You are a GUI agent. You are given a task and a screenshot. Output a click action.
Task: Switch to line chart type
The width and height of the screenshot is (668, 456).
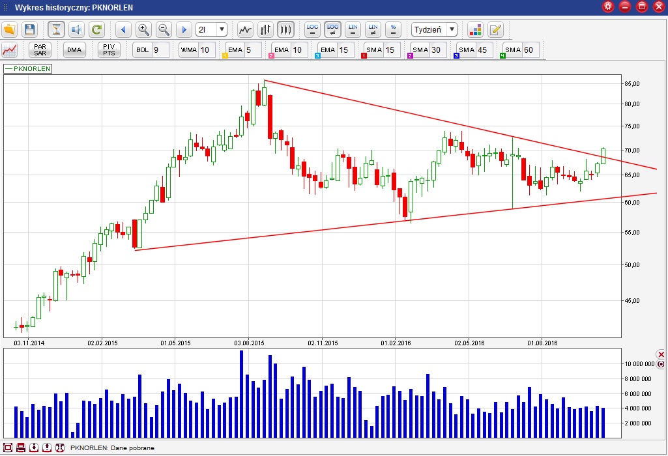click(x=245, y=29)
